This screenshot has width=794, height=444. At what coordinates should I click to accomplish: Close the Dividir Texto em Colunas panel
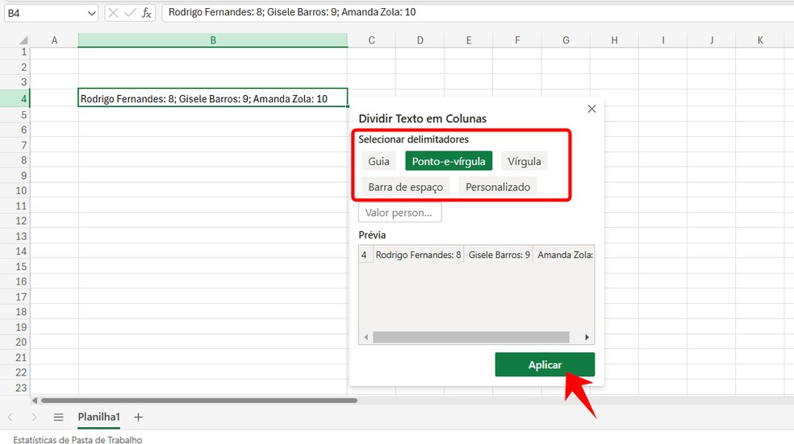591,109
